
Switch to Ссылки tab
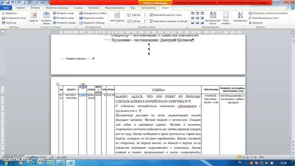78,8
